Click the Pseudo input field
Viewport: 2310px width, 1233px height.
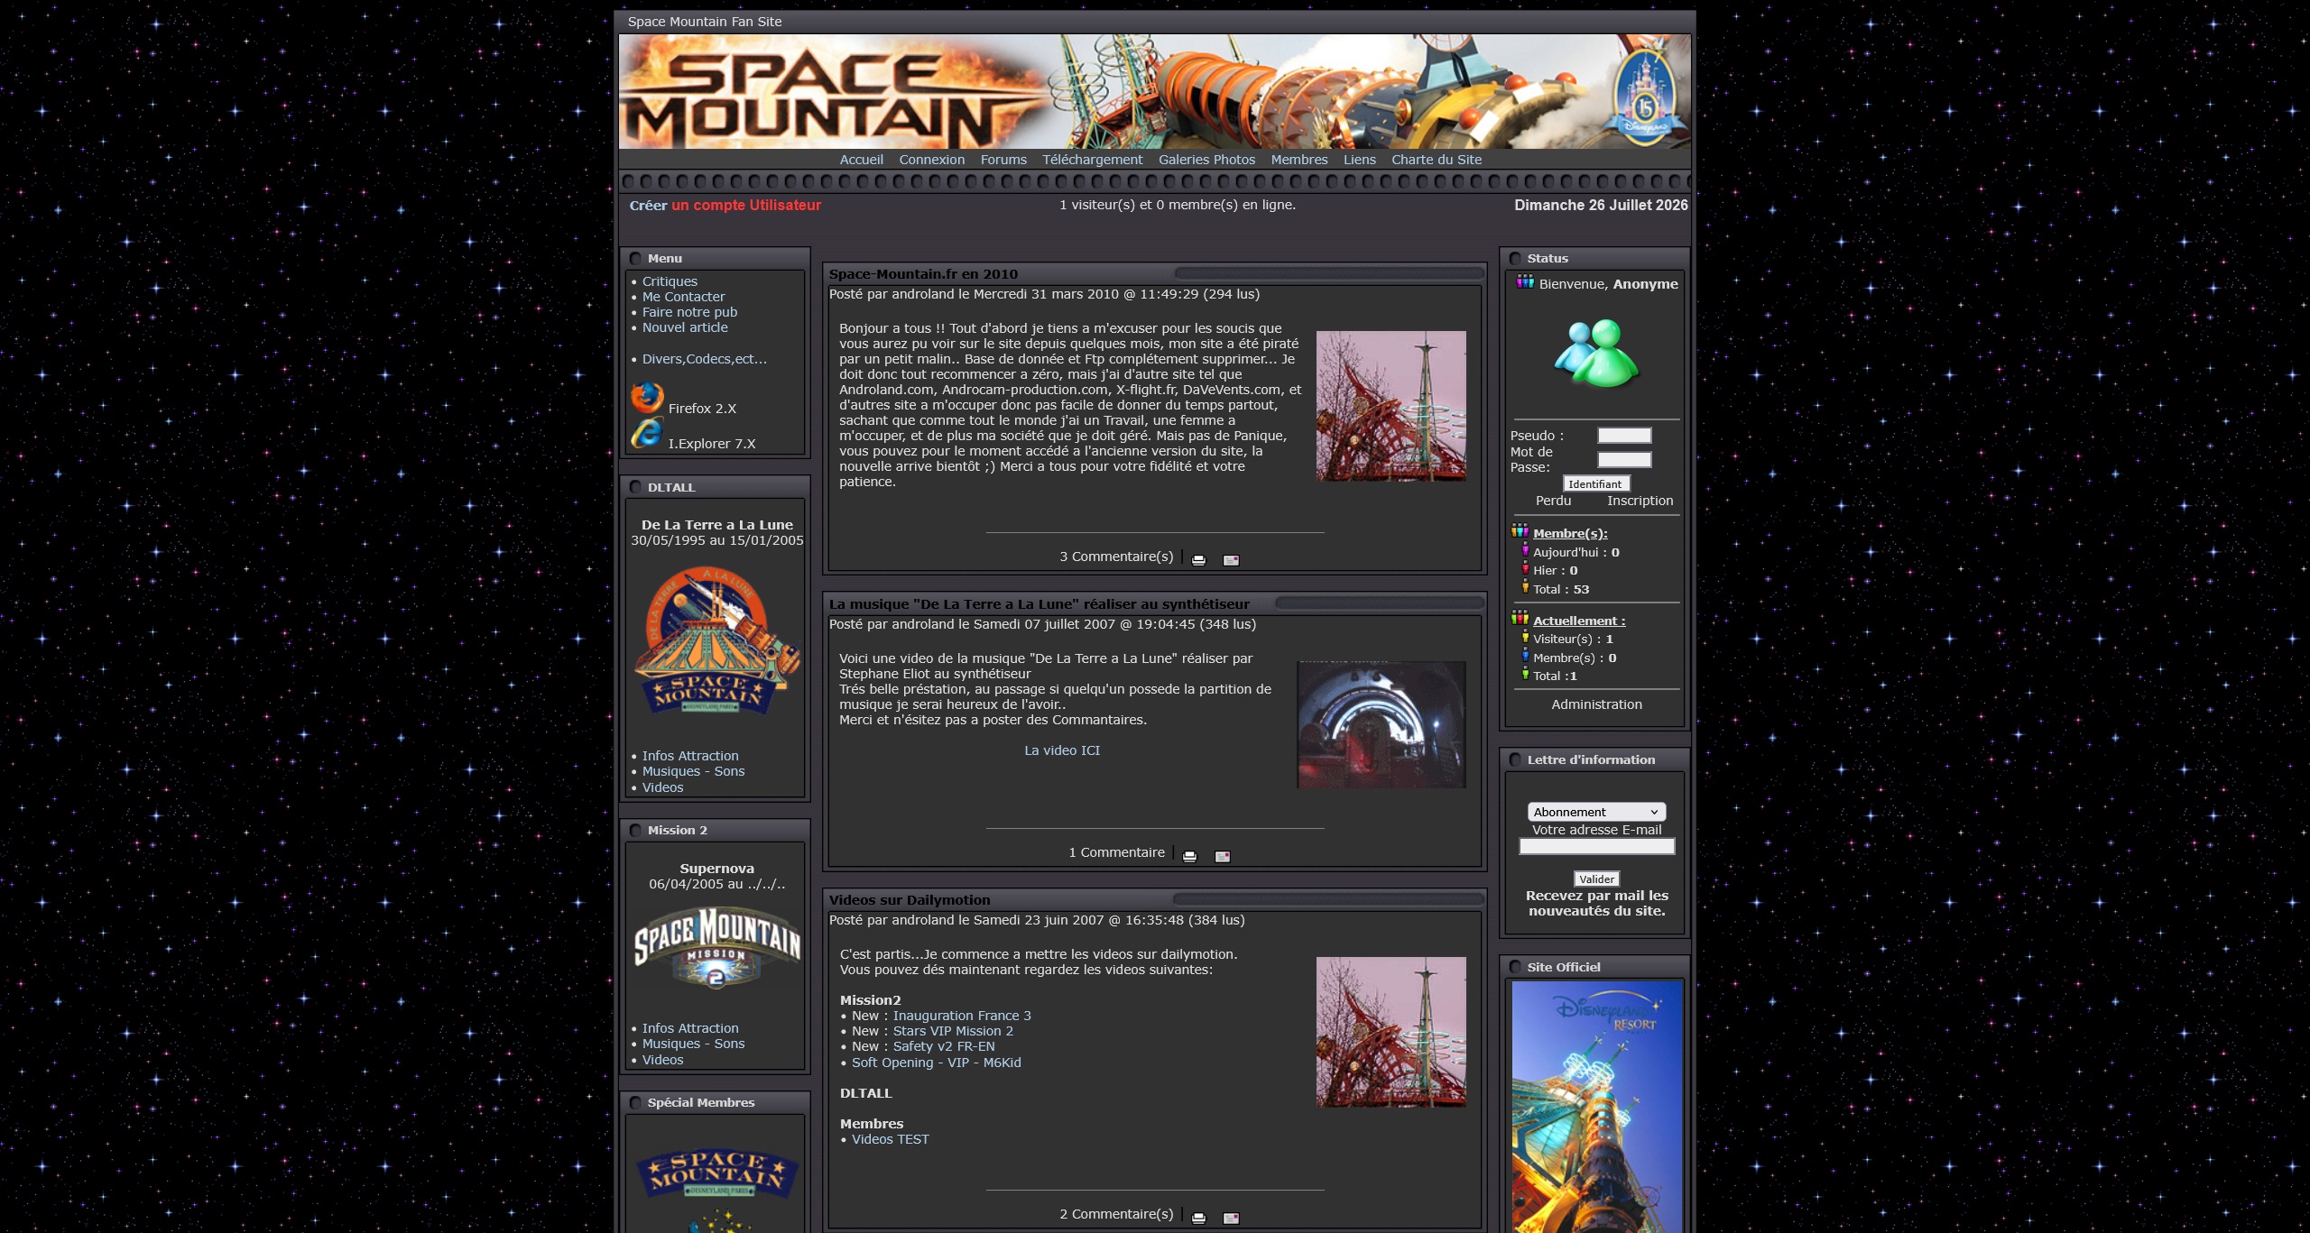(x=1624, y=436)
